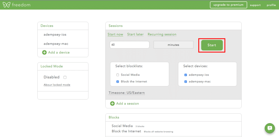Switch to the Start later tab
Image resolution: width=279 pixels, height=137 pixels.
135,34
